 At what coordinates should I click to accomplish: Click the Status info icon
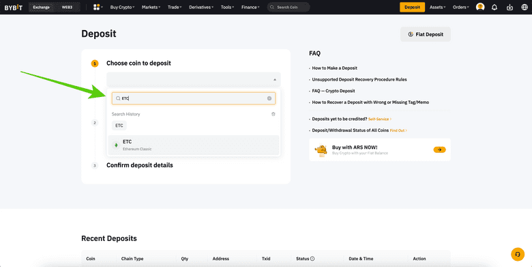coord(312,259)
